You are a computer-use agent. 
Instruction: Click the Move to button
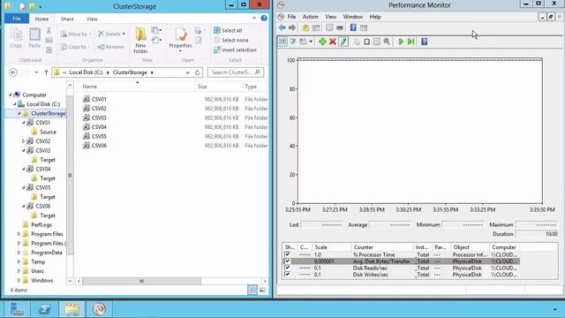75,34
